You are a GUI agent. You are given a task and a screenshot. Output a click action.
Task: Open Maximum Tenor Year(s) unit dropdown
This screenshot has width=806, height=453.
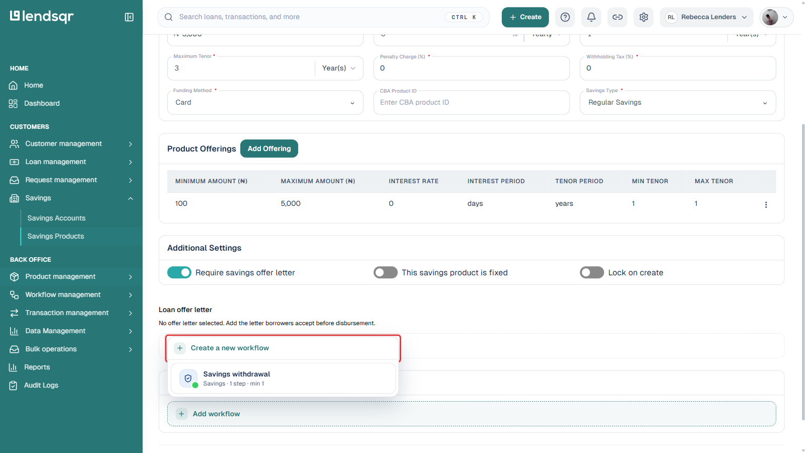coord(339,68)
